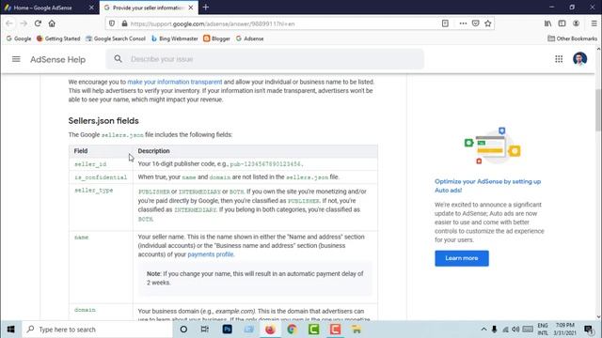Open taskbar clock showing 7:09 PM

point(564,330)
